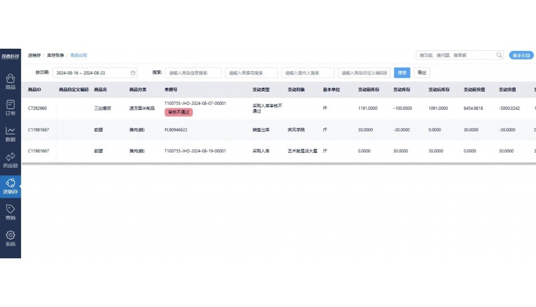Click the 疾风学院 change object cell
The height and width of the screenshot is (307, 536).
(296, 130)
